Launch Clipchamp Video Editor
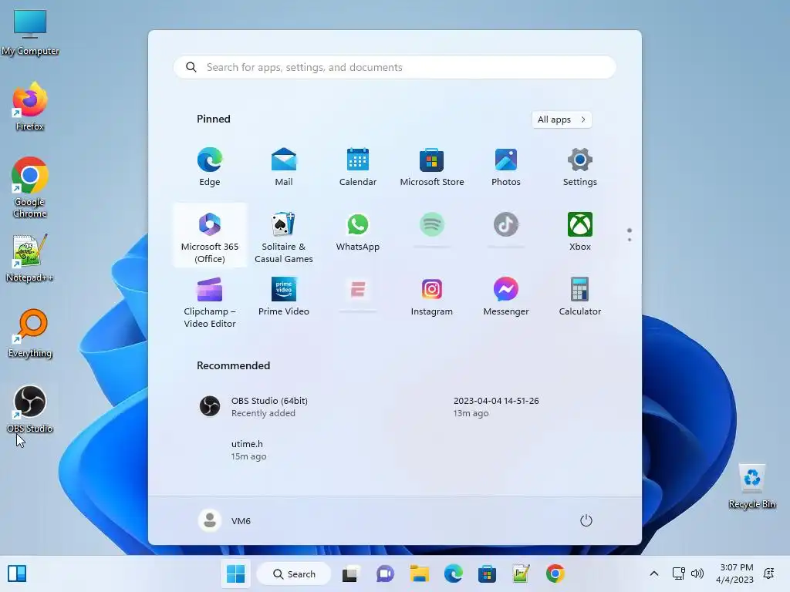790x592 pixels. point(210,302)
